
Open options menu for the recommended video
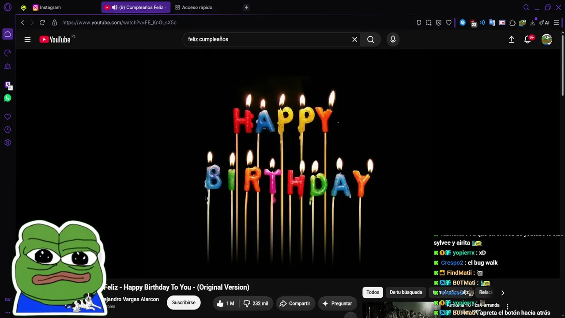[507, 307]
